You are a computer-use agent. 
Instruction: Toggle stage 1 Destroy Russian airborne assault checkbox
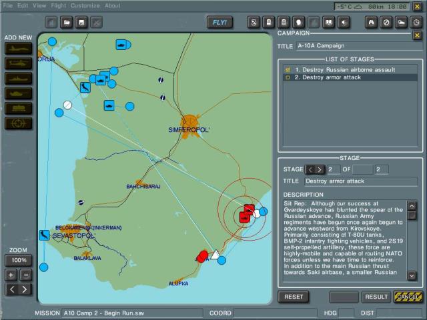(x=287, y=69)
